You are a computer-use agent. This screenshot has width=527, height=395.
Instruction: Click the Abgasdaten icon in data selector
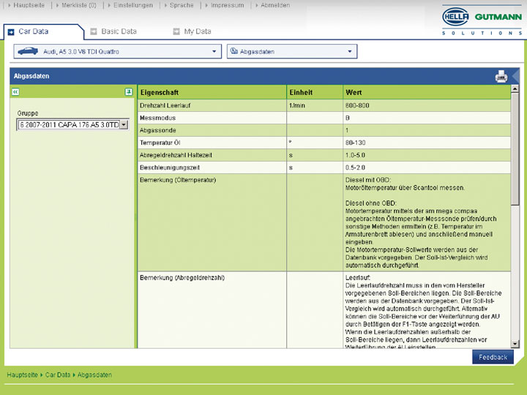point(233,52)
